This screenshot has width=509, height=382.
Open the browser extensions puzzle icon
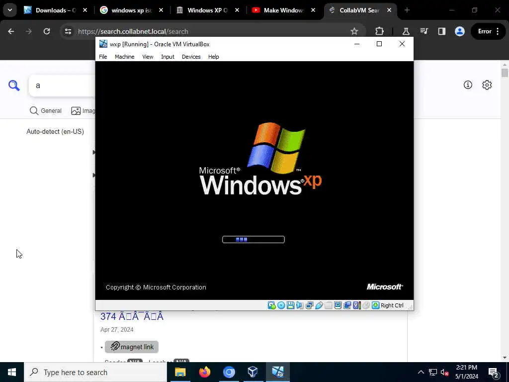(379, 31)
